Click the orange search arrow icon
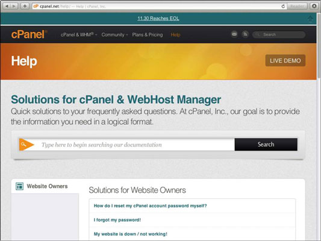Screen dimensions: 321x241 coord(26,145)
